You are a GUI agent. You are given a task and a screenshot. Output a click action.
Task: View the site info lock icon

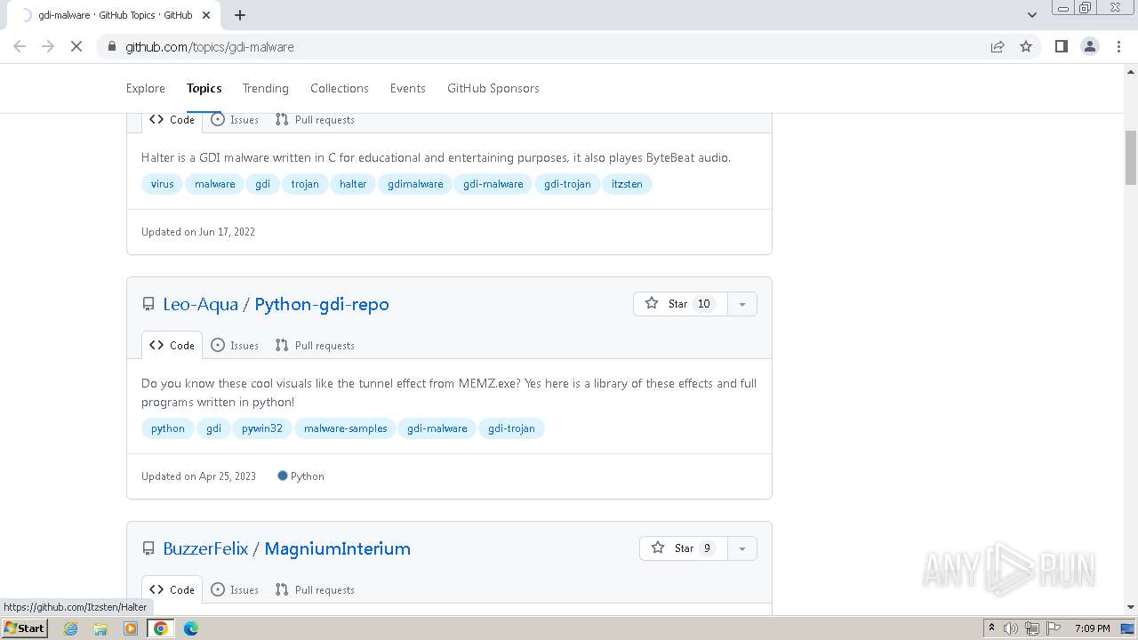pyautogui.click(x=112, y=46)
